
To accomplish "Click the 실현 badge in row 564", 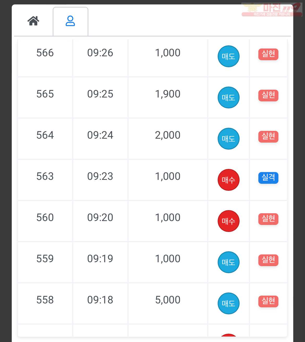I will [x=268, y=137].
